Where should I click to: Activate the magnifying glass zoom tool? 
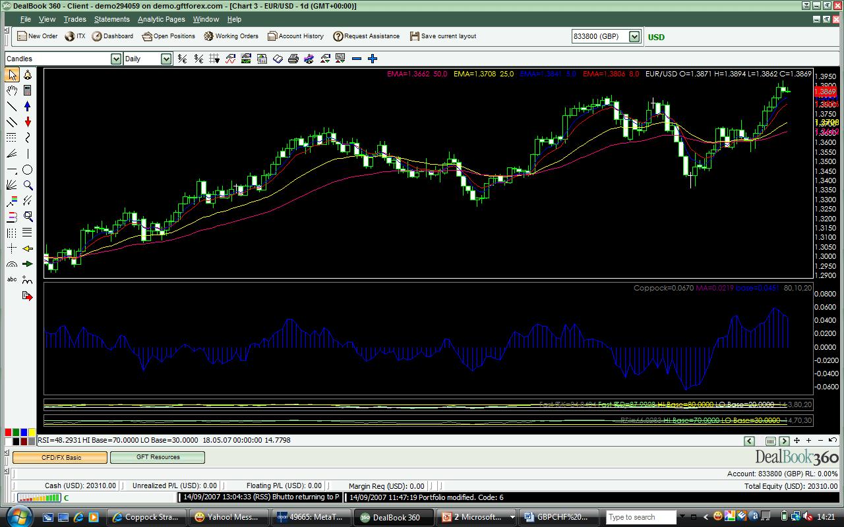[28, 186]
